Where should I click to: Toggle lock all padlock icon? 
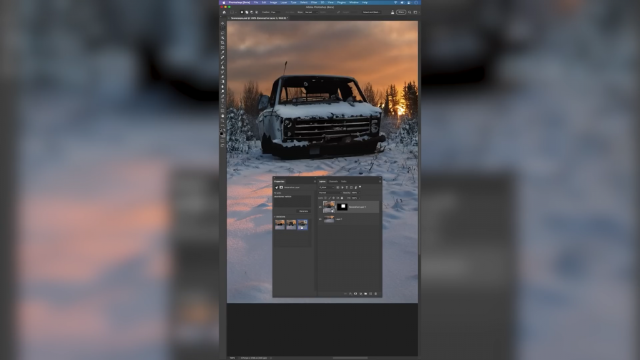[342, 198]
